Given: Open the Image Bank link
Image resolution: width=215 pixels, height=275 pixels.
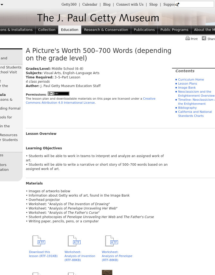Looking at the screenshot, I should click(187, 88).
